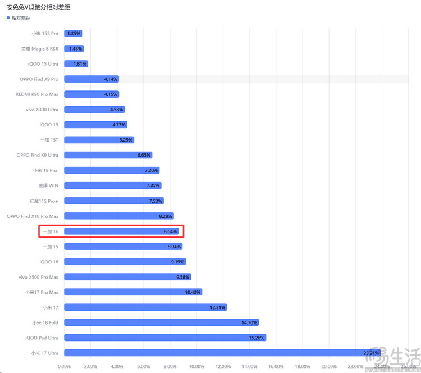Select the iQOO 15 Ultra bar
The height and width of the screenshot is (373, 421).
click(x=76, y=64)
